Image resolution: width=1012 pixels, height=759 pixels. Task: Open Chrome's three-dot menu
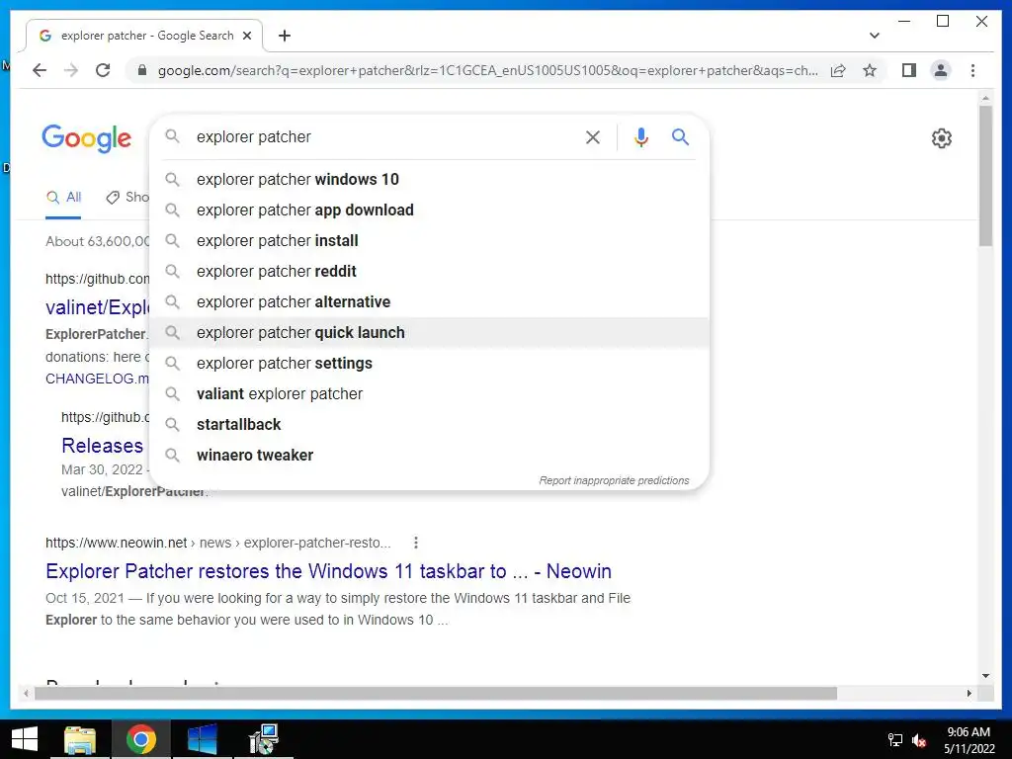coord(972,70)
